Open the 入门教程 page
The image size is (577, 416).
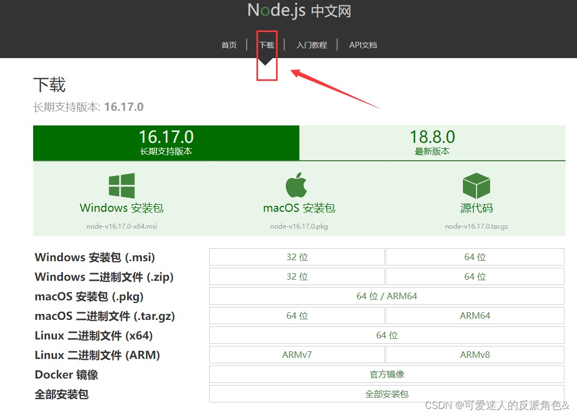[311, 45]
